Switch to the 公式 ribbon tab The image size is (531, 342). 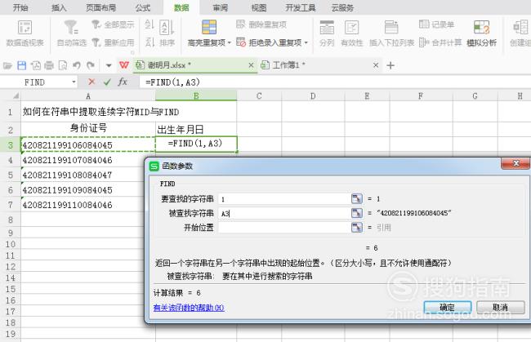(x=143, y=7)
